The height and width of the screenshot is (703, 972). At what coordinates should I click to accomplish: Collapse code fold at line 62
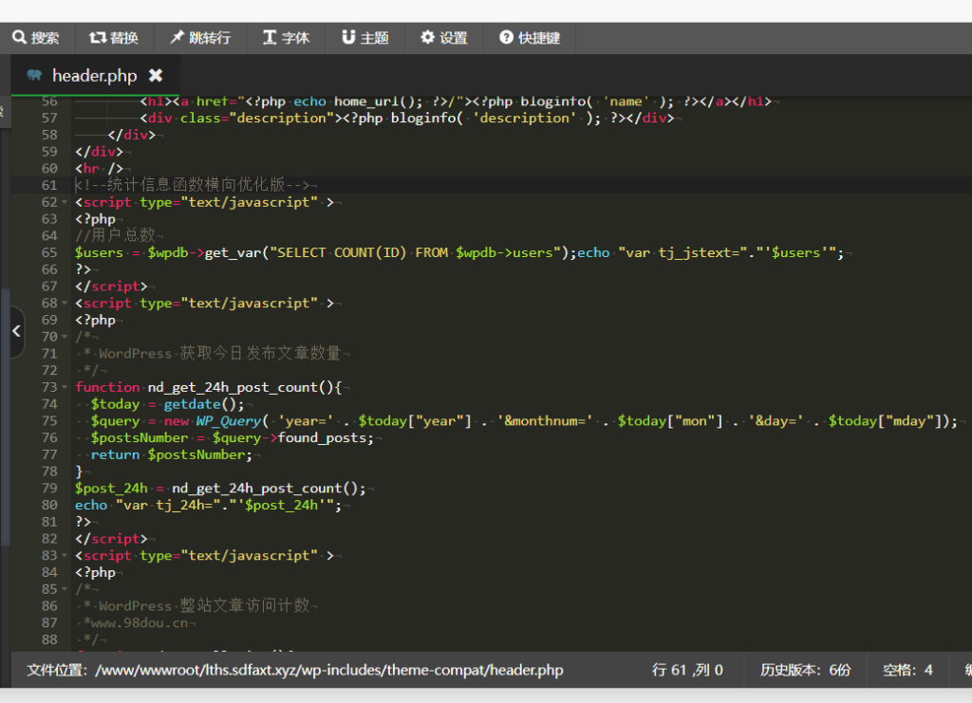pyautogui.click(x=66, y=202)
